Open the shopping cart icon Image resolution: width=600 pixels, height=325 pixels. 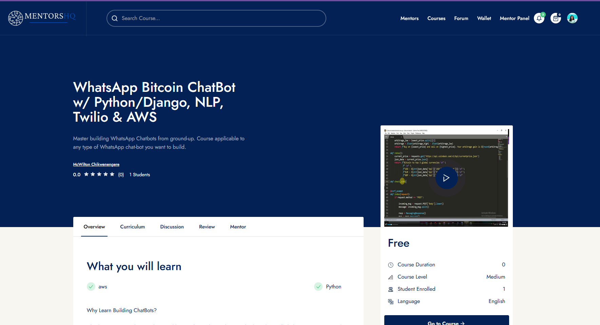556,18
